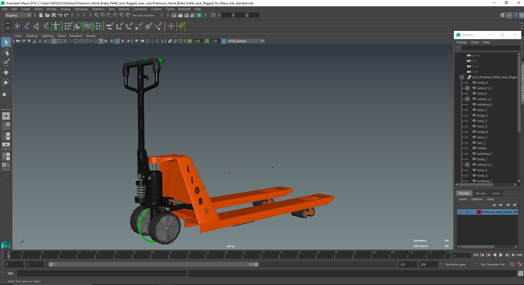
Task: Click the Parent Constraint shelf icon
Action: [110, 26]
